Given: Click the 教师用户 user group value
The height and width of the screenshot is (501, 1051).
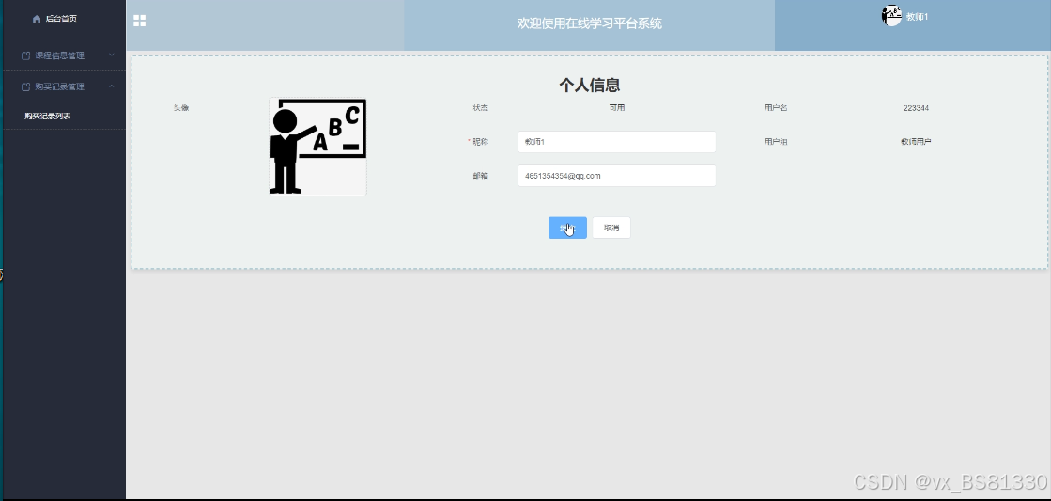Looking at the screenshot, I should tap(916, 142).
